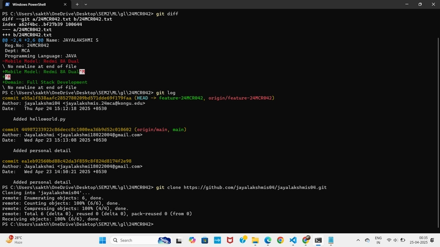The width and height of the screenshot is (440, 247).
Task: Open the Wi-Fi network tray icon
Action: tap(389, 240)
